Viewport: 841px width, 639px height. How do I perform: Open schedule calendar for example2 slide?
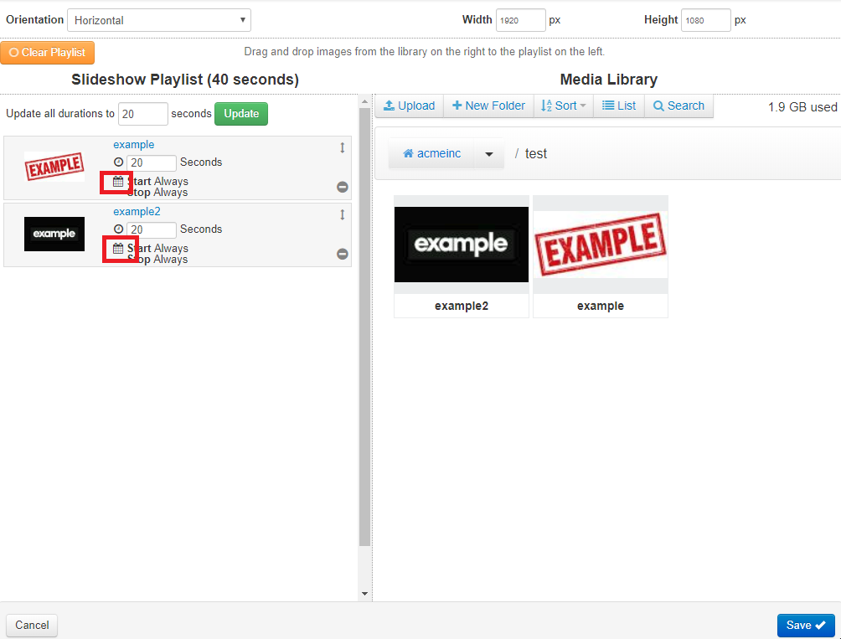(118, 248)
